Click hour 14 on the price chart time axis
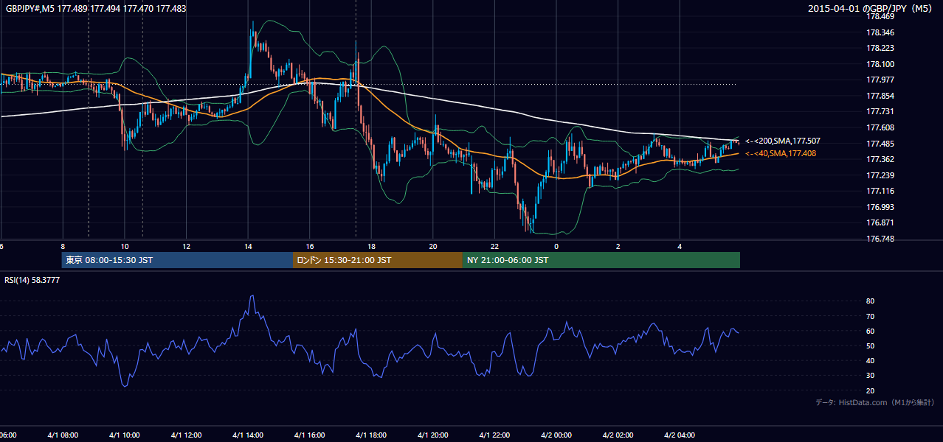 [248, 246]
